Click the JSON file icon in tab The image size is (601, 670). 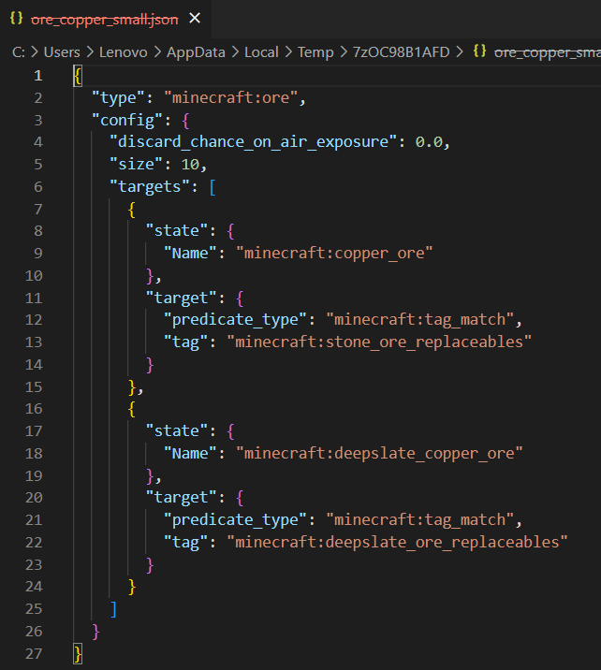point(16,19)
